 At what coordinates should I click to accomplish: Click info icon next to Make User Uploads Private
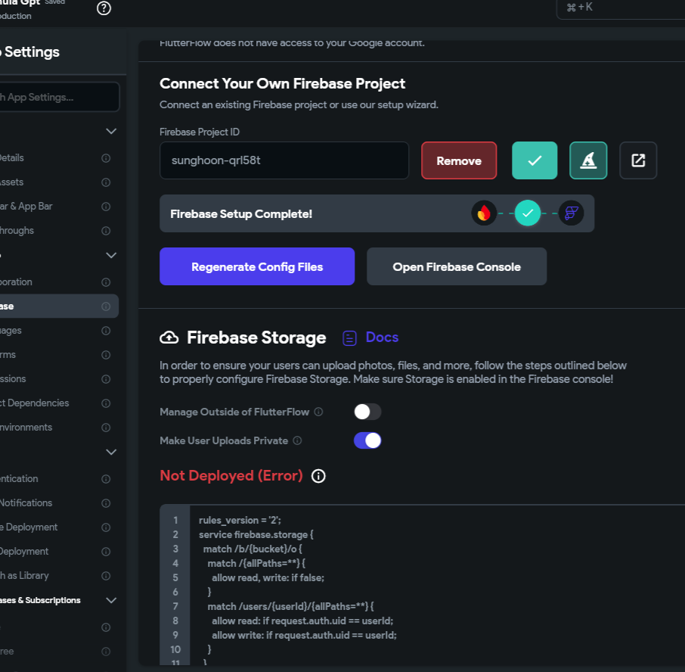[297, 440]
